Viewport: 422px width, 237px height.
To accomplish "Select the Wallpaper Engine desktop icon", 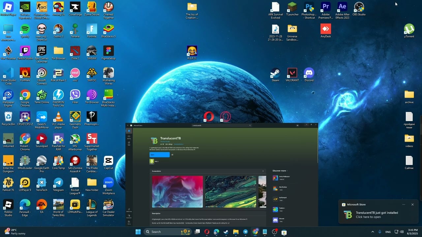I will [x=8, y=98].
